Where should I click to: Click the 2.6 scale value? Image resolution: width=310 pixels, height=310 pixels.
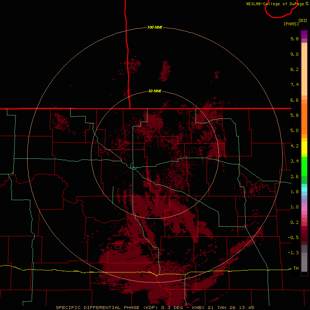294,177
